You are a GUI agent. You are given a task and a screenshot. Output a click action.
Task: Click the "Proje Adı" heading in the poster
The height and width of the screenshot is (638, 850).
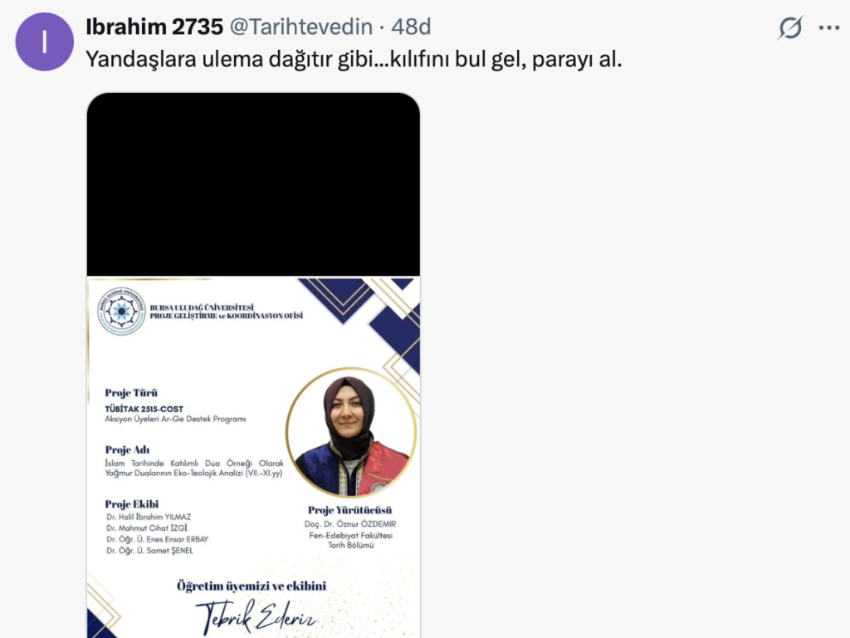click(127, 449)
